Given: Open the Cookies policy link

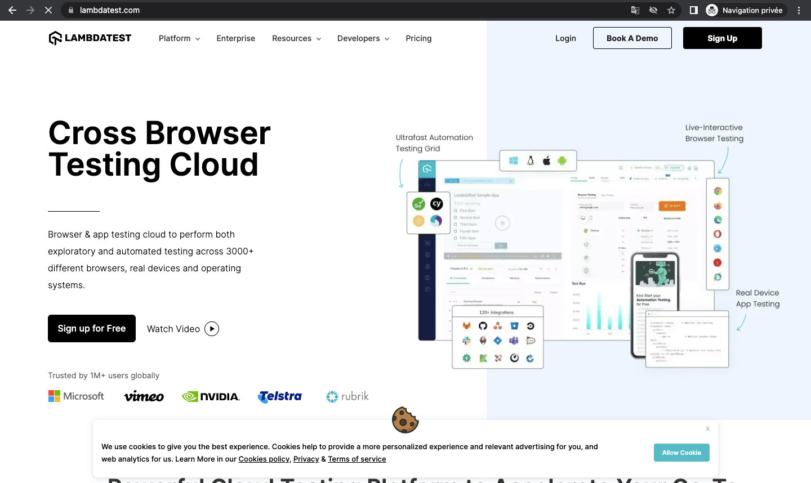Looking at the screenshot, I should tap(264, 459).
